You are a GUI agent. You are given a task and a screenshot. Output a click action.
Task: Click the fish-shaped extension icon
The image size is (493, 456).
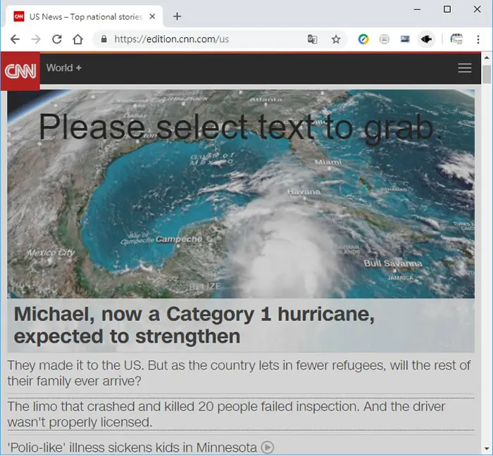coord(426,39)
